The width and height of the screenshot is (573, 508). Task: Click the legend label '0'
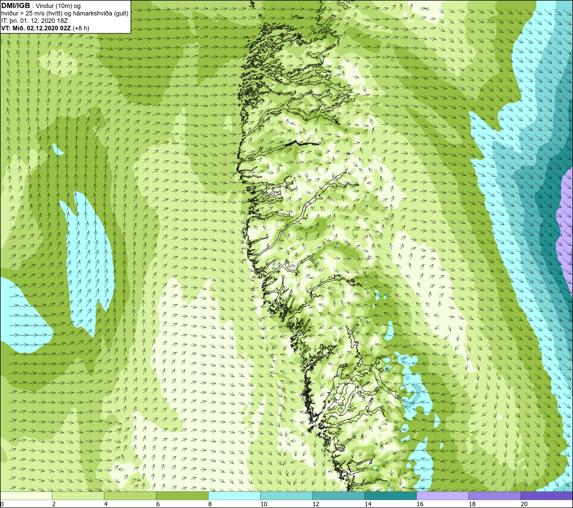tap(2, 505)
